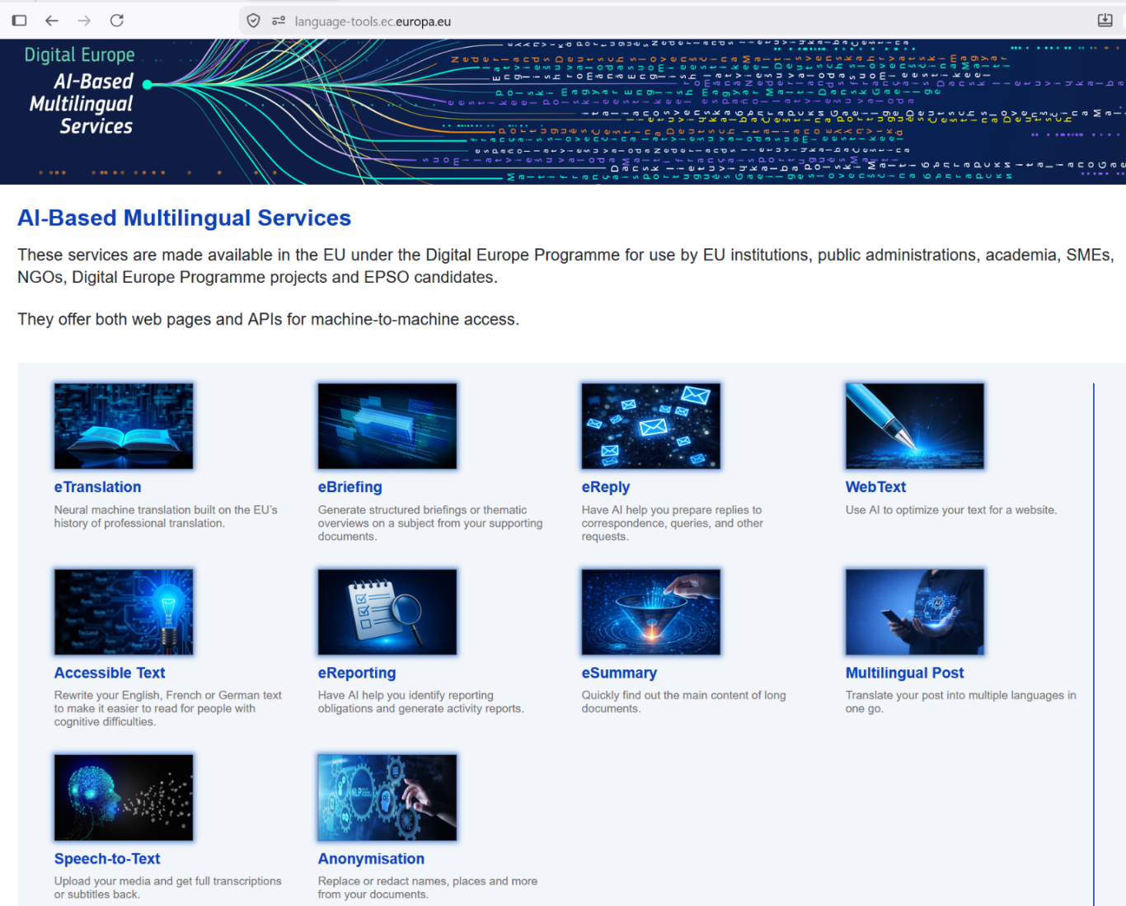
Task: Open the Multilingual Post phone thumbnail
Action: 915,612
